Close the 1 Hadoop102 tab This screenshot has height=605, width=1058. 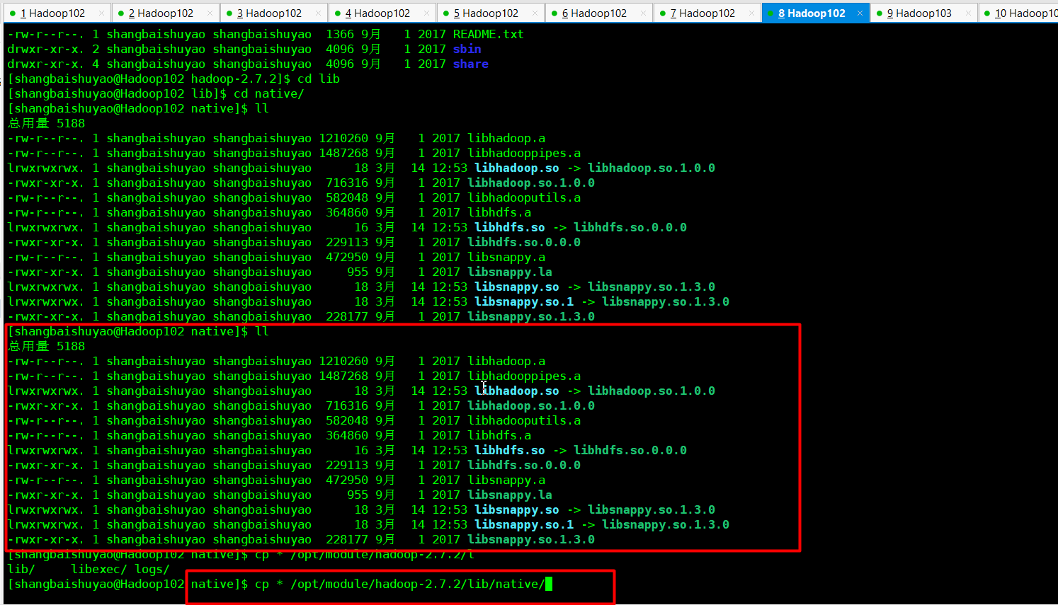pyautogui.click(x=102, y=13)
